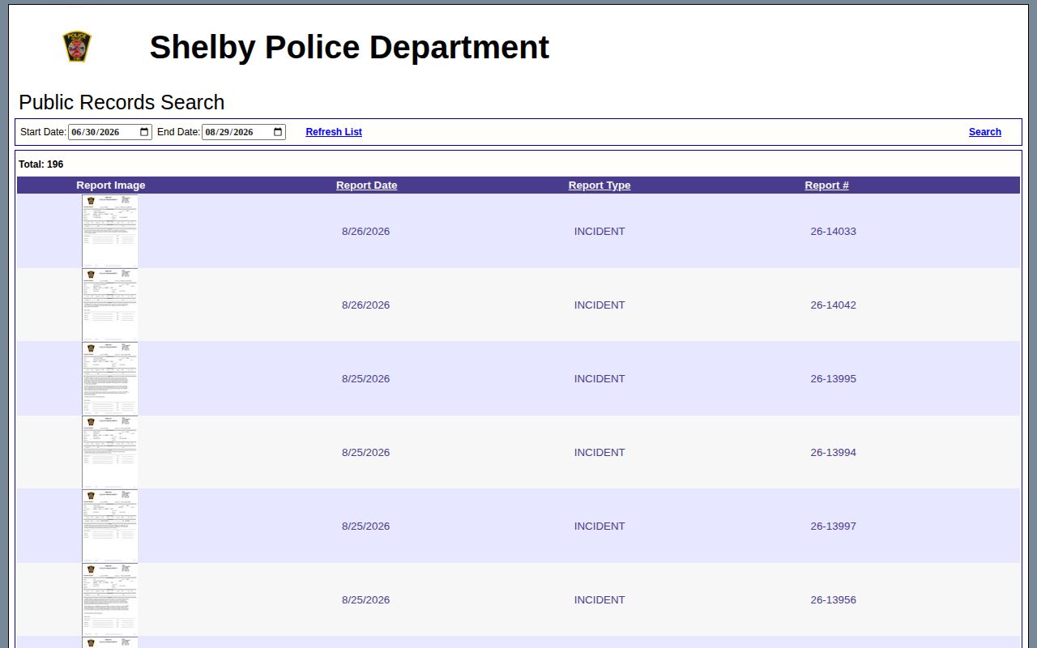Open report thumbnail for 26-14033

point(110,231)
